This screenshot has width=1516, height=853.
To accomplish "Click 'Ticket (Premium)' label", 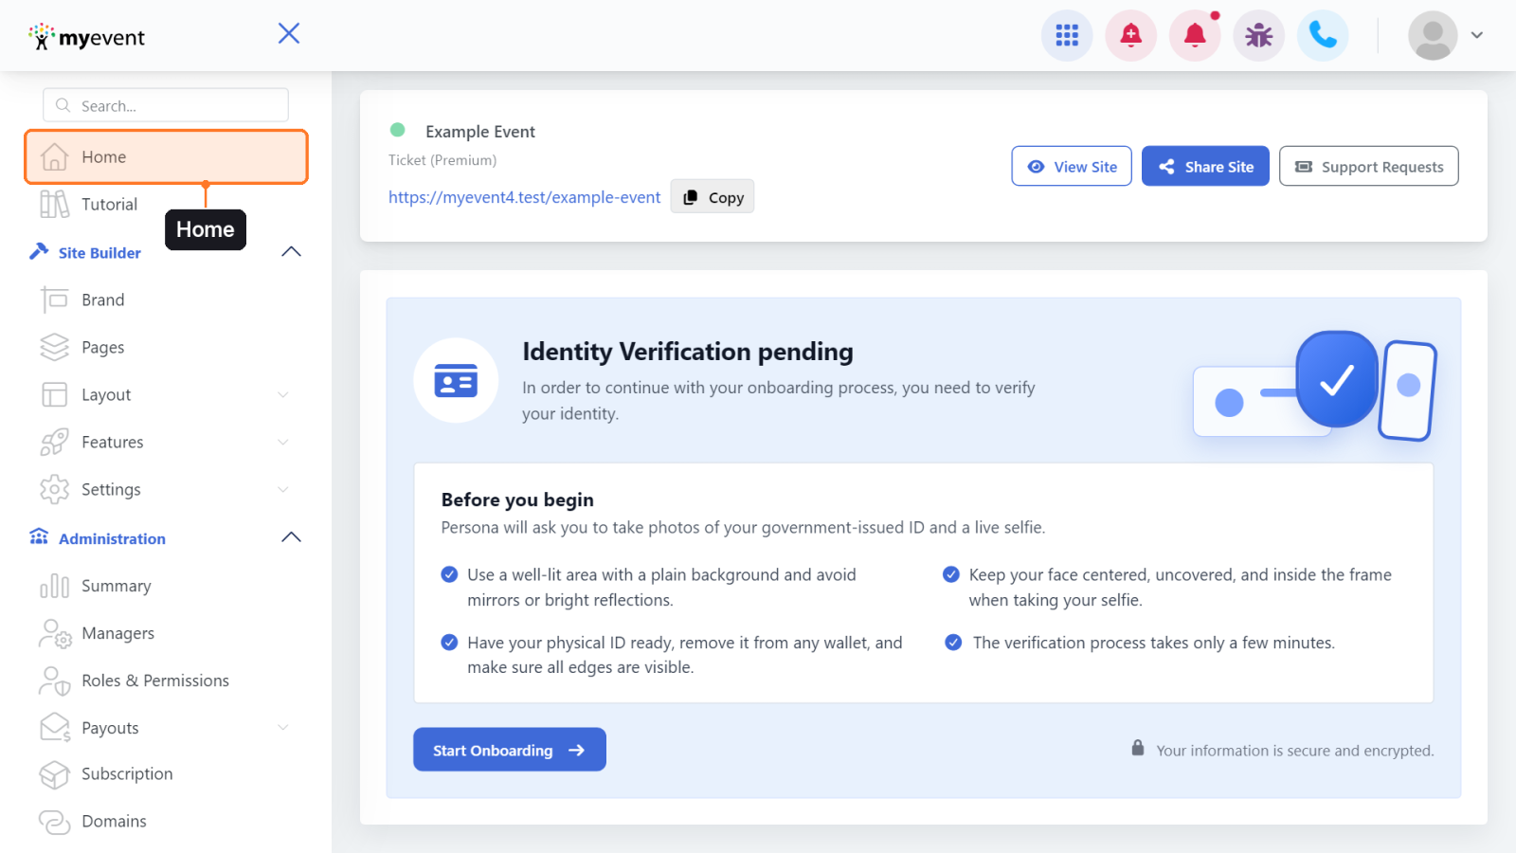I will point(442,160).
